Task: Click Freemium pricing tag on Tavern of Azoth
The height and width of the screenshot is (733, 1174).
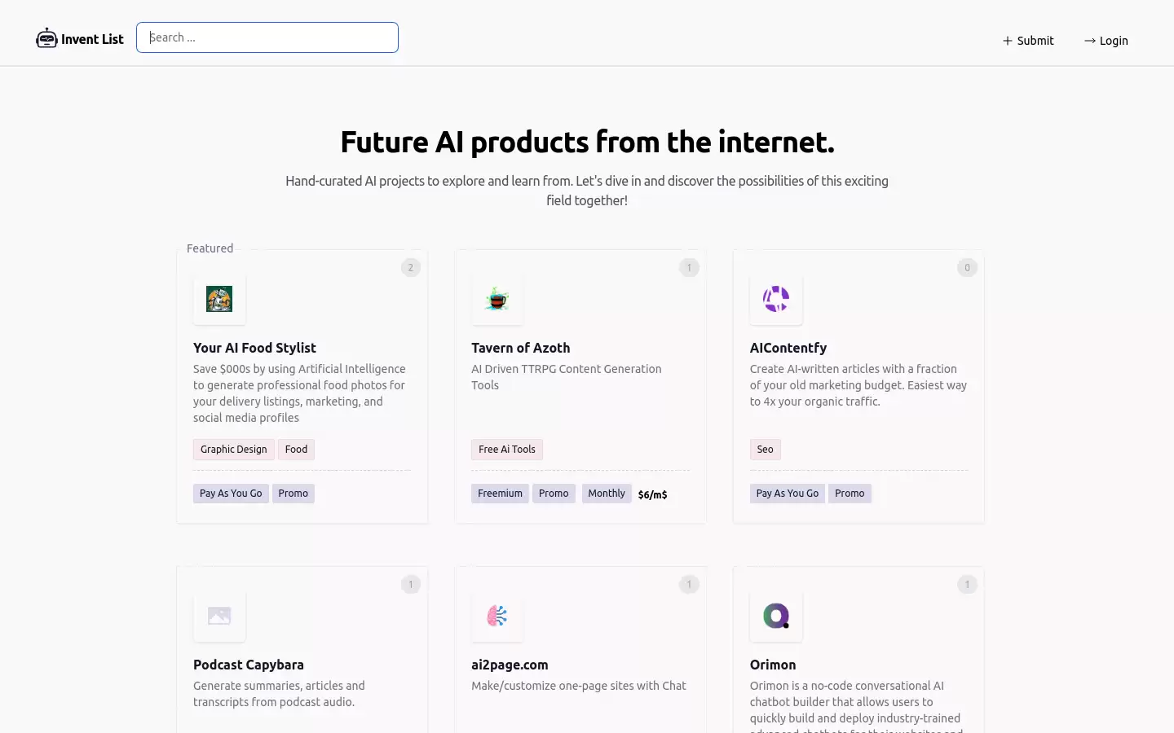Action: [500, 494]
